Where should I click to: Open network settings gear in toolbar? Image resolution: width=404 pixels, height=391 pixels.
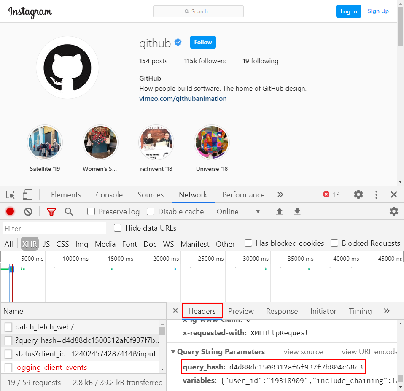[x=394, y=211]
